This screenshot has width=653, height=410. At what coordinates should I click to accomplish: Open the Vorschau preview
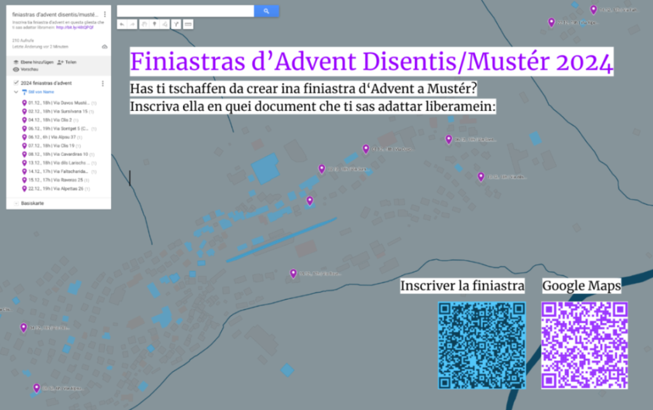[x=28, y=69]
